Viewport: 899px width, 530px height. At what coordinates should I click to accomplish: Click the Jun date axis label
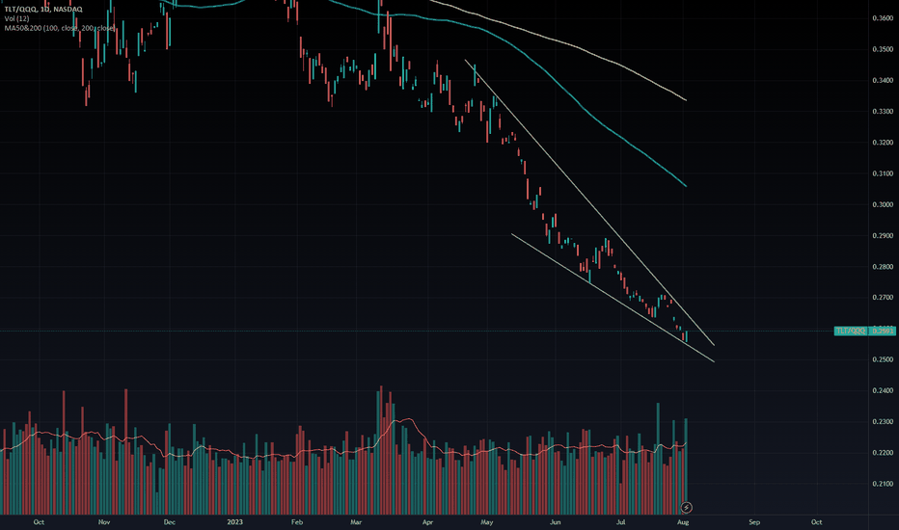click(555, 522)
